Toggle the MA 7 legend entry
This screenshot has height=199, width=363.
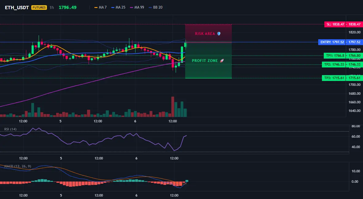pos(101,7)
